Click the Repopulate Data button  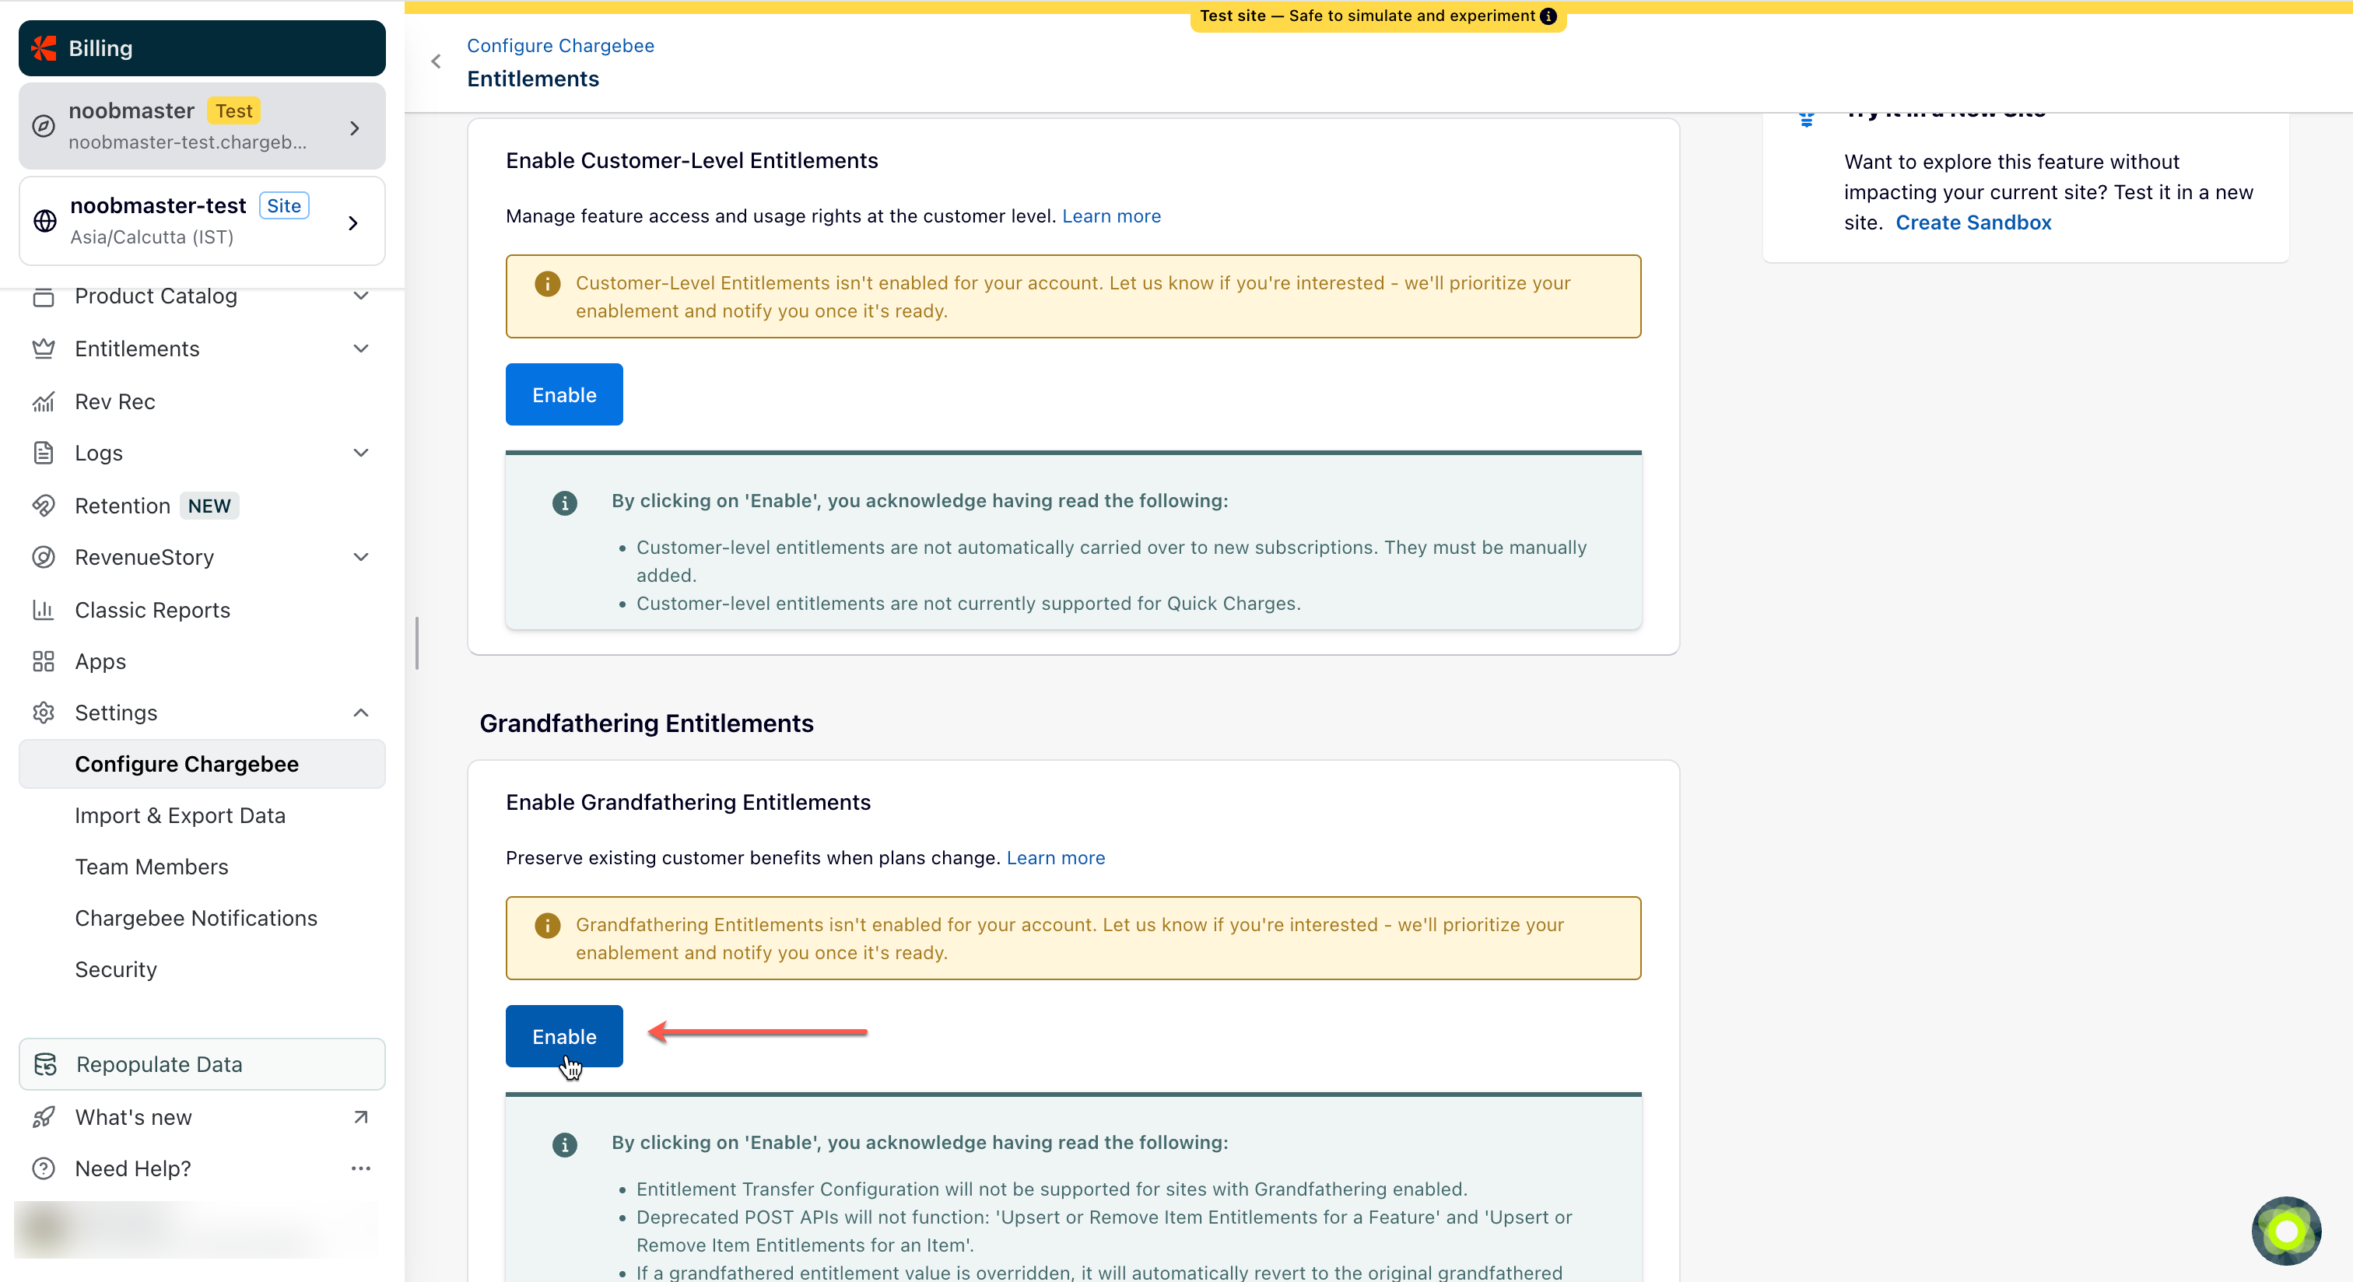click(202, 1065)
